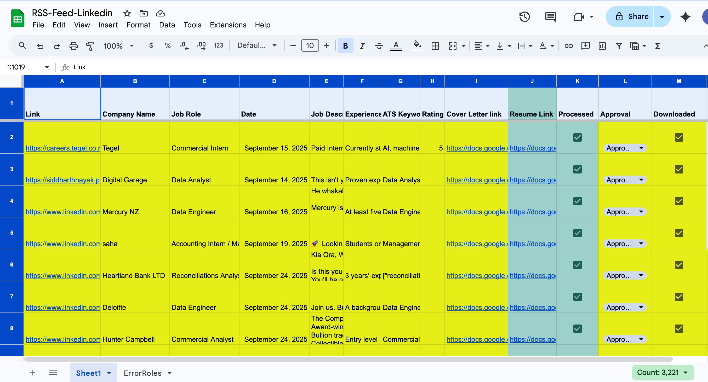Toggle Processed checkbox for Digital Garage row
This screenshot has width=708, height=382.
point(578,169)
